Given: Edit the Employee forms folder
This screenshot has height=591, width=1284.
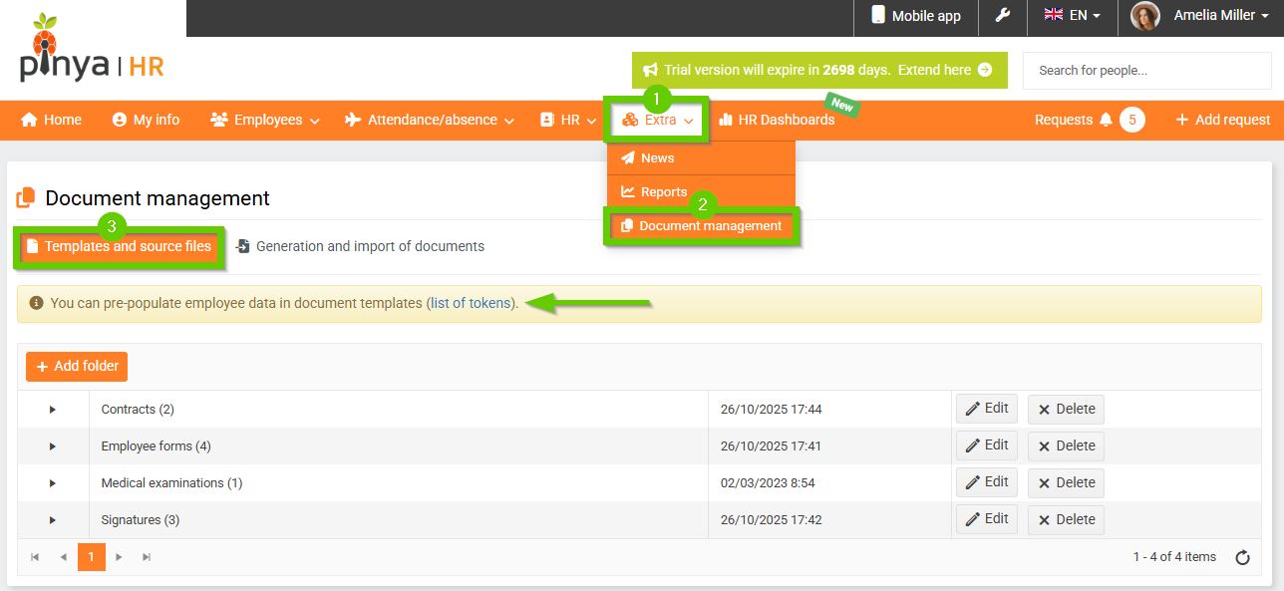Looking at the screenshot, I should click(987, 445).
